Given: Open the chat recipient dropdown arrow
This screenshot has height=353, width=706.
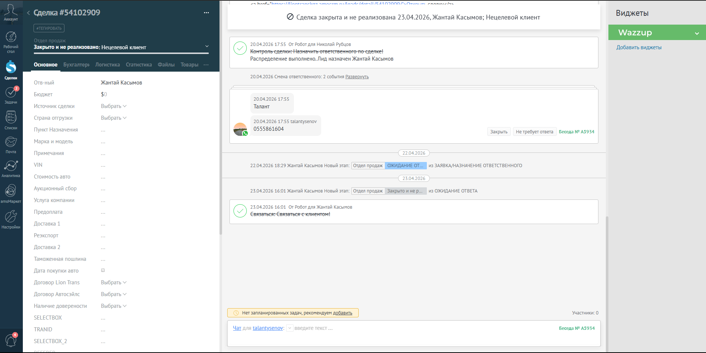Looking at the screenshot, I should coord(289,328).
